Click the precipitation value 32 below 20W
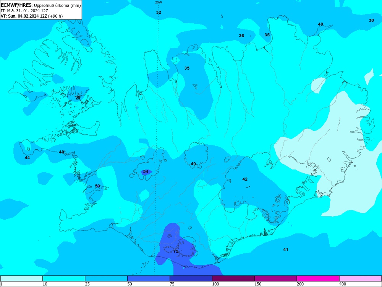This screenshot has height=287, width=382. pyautogui.click(x=159, y=12)
